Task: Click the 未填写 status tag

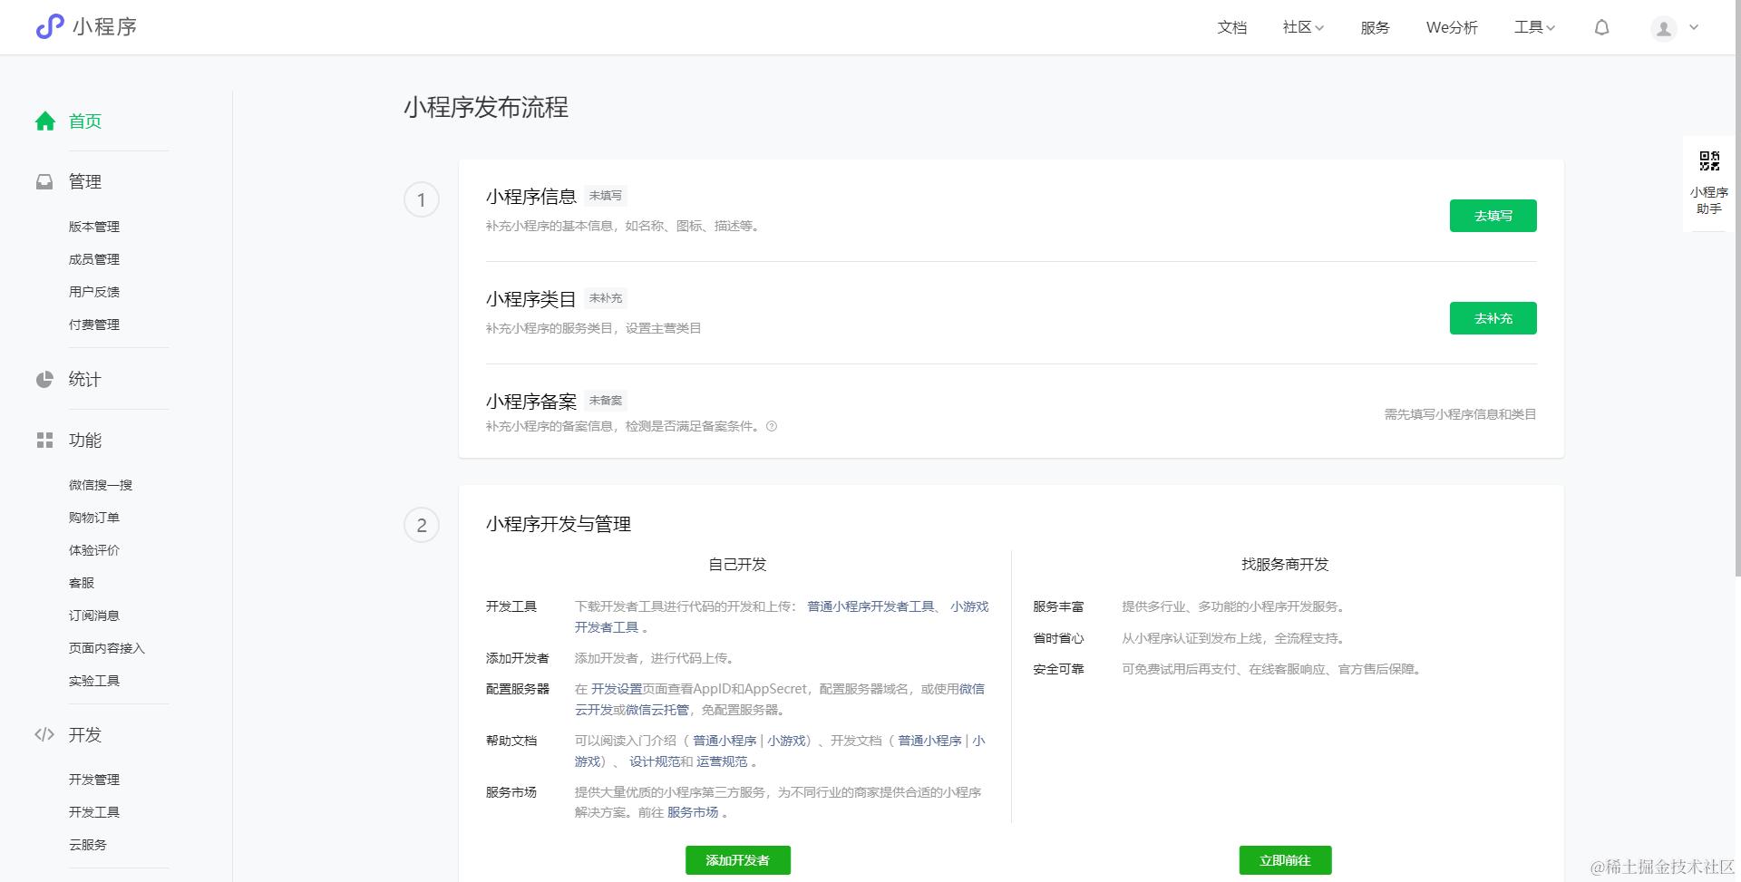Action: point(606,196)
